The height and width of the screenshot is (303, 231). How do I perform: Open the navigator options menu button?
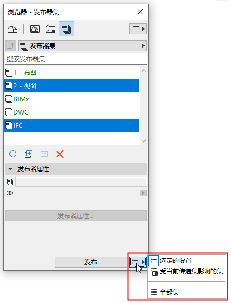[x=138, y=29]
